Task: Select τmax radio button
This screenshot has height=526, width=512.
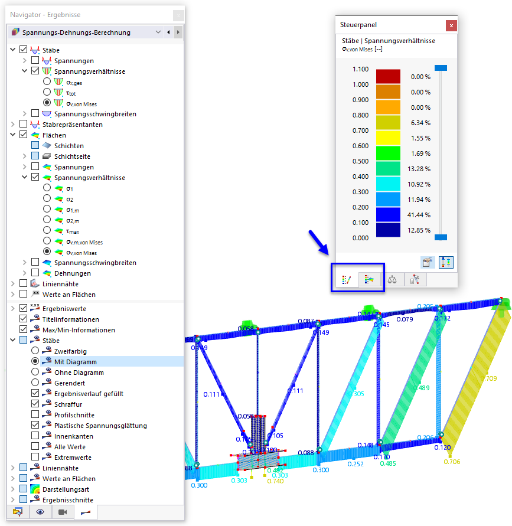Action: 47,230
